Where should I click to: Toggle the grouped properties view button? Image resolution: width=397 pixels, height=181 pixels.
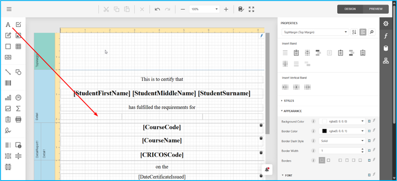point(363,32)
